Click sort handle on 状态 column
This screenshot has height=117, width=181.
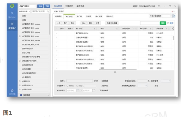118,29
